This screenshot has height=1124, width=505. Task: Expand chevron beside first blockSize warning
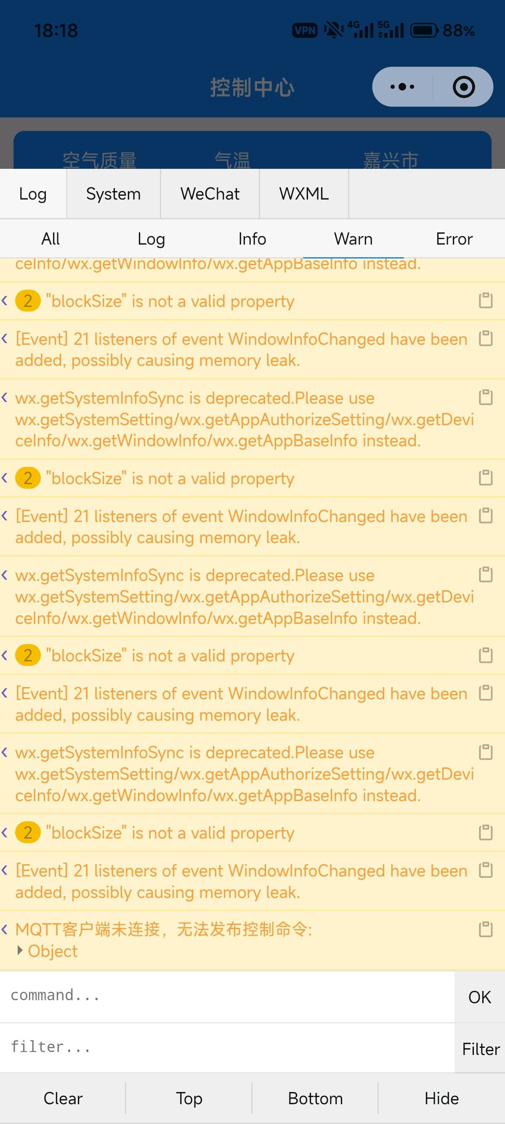pyautogui.click(x=5, y=301)
